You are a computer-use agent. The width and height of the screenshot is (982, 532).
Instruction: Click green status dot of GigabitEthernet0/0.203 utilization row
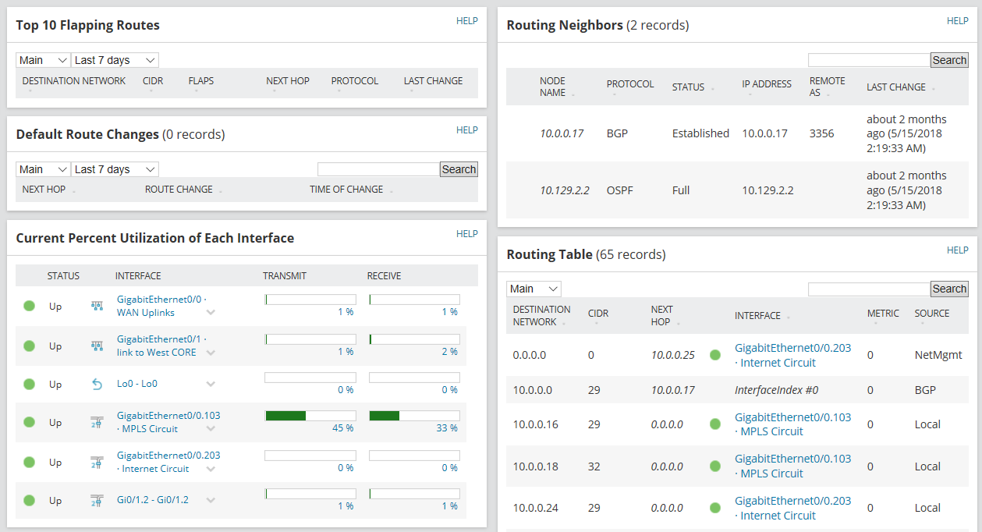[30, 462]
